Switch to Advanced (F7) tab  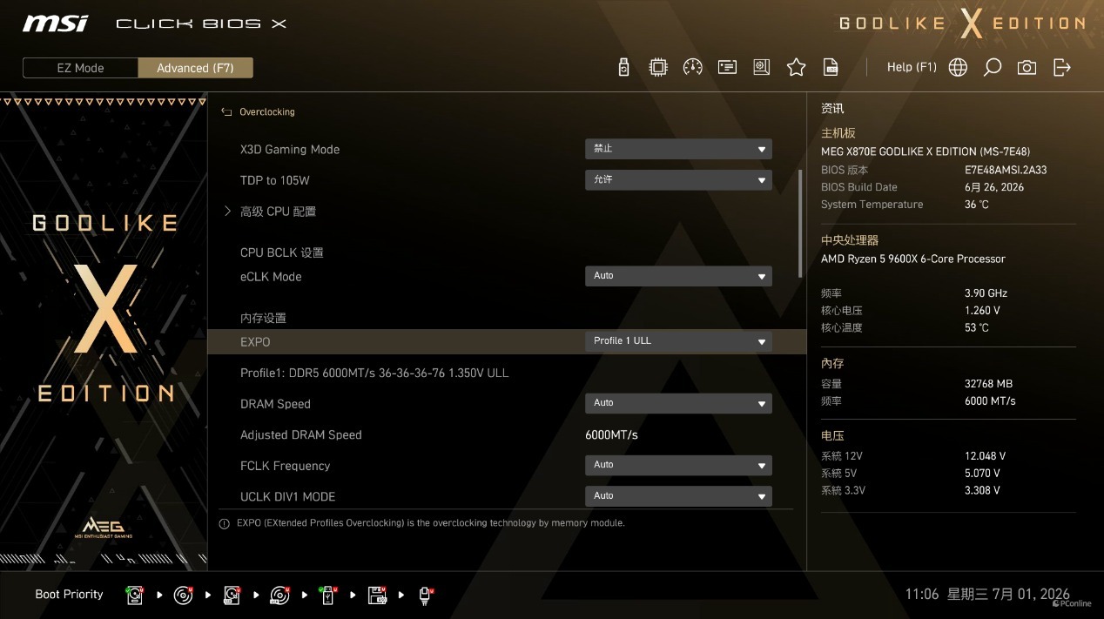point(195,68)
